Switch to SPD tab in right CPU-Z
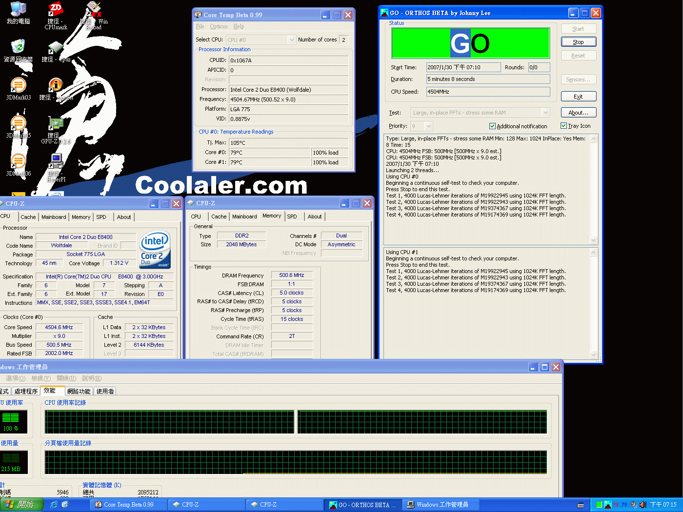 292,217
